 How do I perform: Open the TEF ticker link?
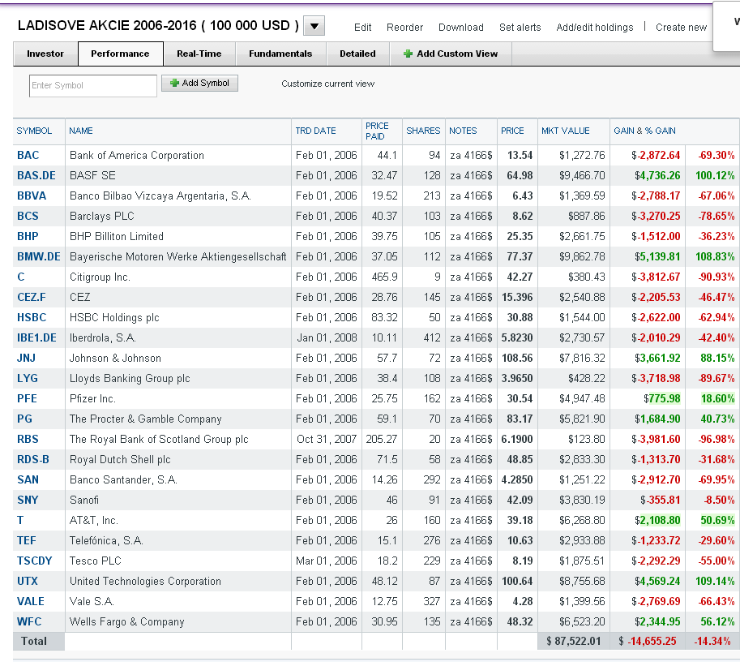coord(27,541)
